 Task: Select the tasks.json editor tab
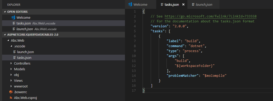pyautogui.click(x=172, y=5)
